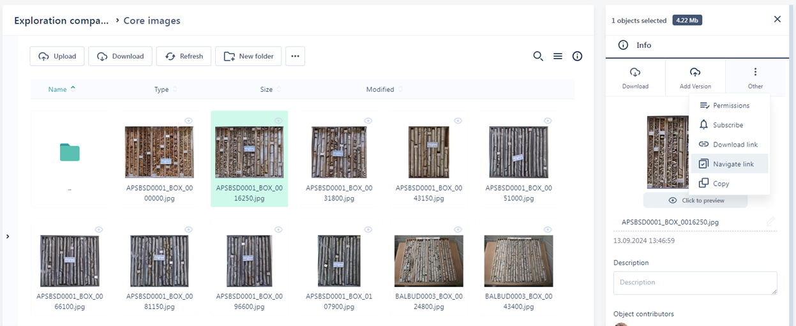The height and width of the screenshot is (326, 796).
Task: Expand the left sidebar chevron
Action: [x=8, y=237]
